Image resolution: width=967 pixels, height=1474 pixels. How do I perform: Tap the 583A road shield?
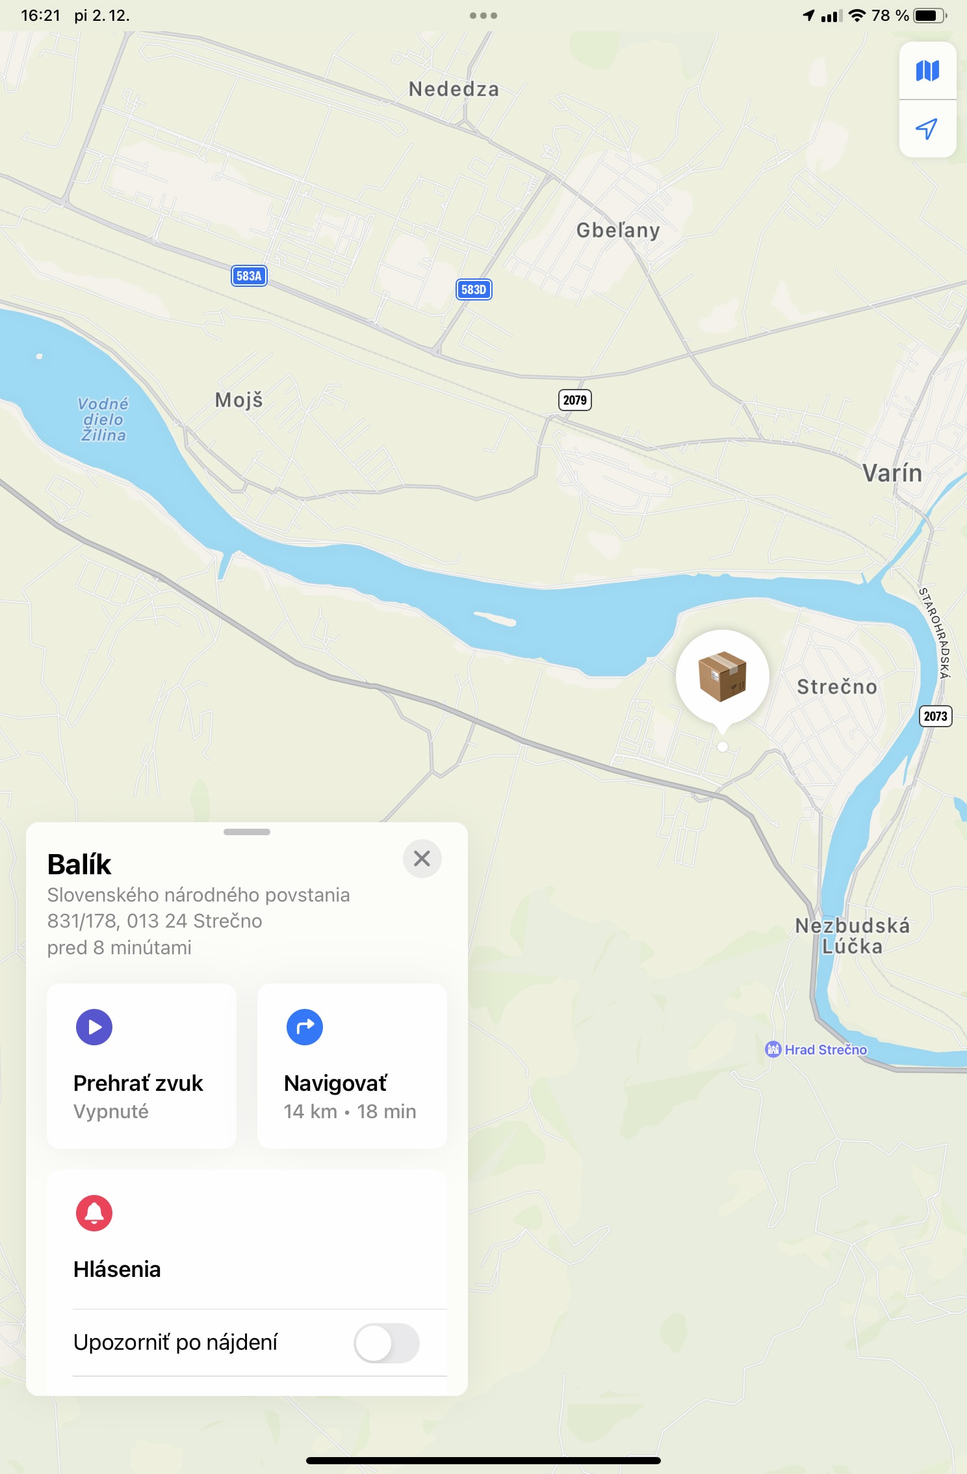(x=249, y=276)
